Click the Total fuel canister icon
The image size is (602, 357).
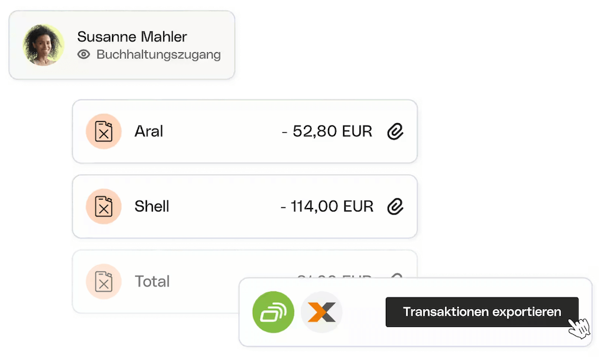[104, 281]
